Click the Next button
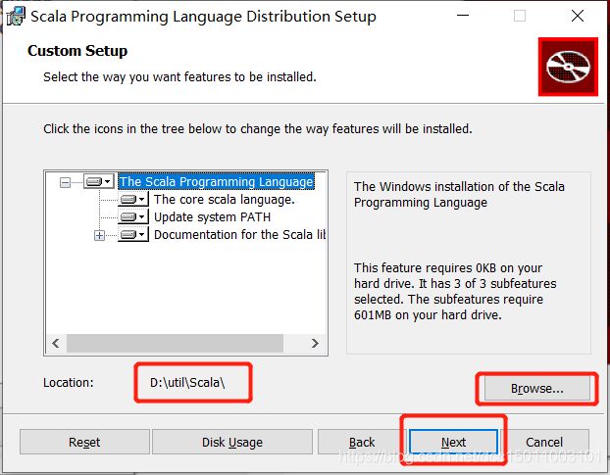 tap(453, 442)
